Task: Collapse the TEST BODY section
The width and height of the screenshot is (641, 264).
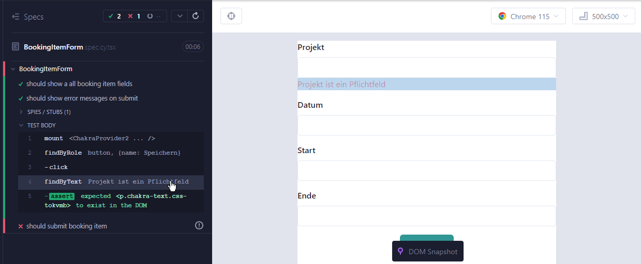Action: click(41, 125)
